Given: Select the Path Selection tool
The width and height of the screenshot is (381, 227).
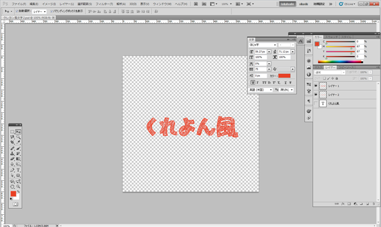Looking at the screenshot, I should [x=12, y=176].
